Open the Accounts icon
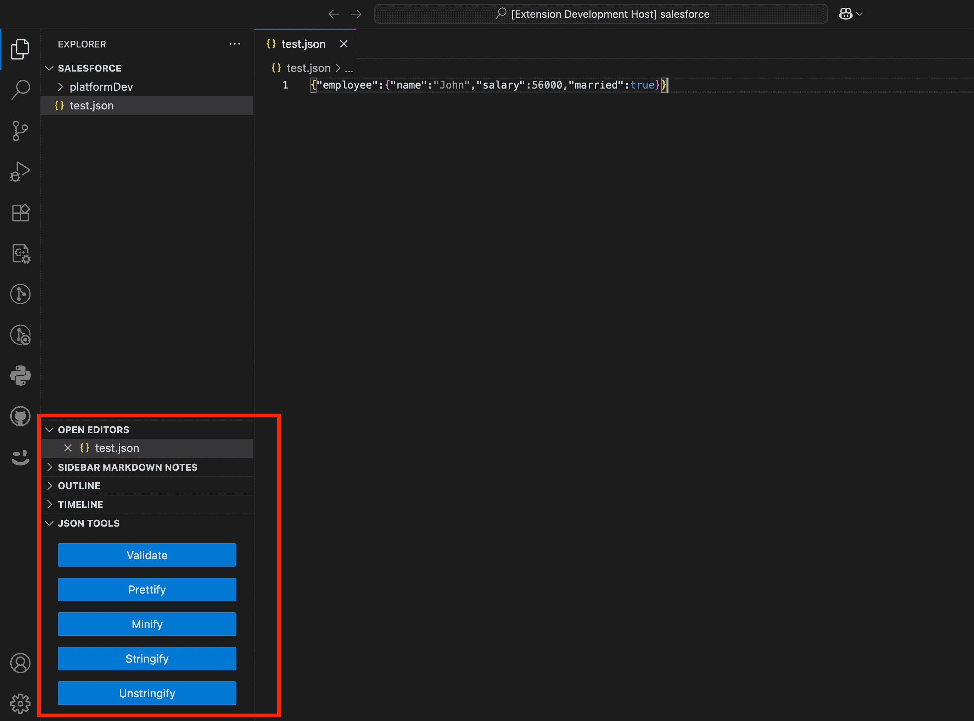The height and width of the screenshot is (721, 974). tap(20, 663)
